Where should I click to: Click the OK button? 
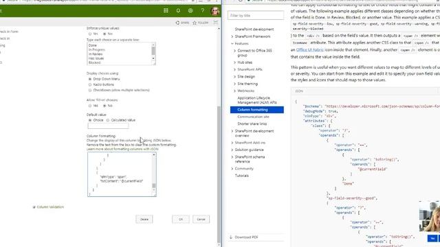point(181,220)
